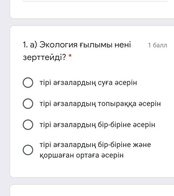Select the radio for "бір-біріне және қоршаған ортаға әсерін"
The height and width of the screenshot is (196, 174).
point(28,150)
